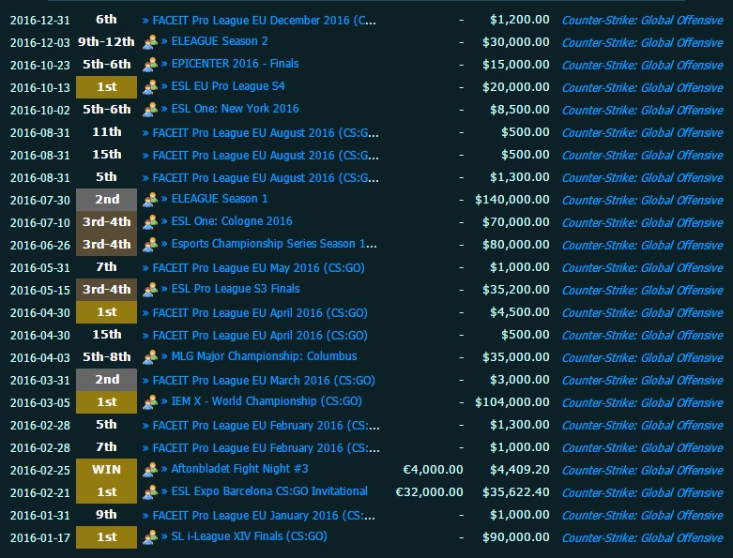Click the team icon by ESL One: New York 2016
Screen dimensions: 733x558
coord(150,110)
